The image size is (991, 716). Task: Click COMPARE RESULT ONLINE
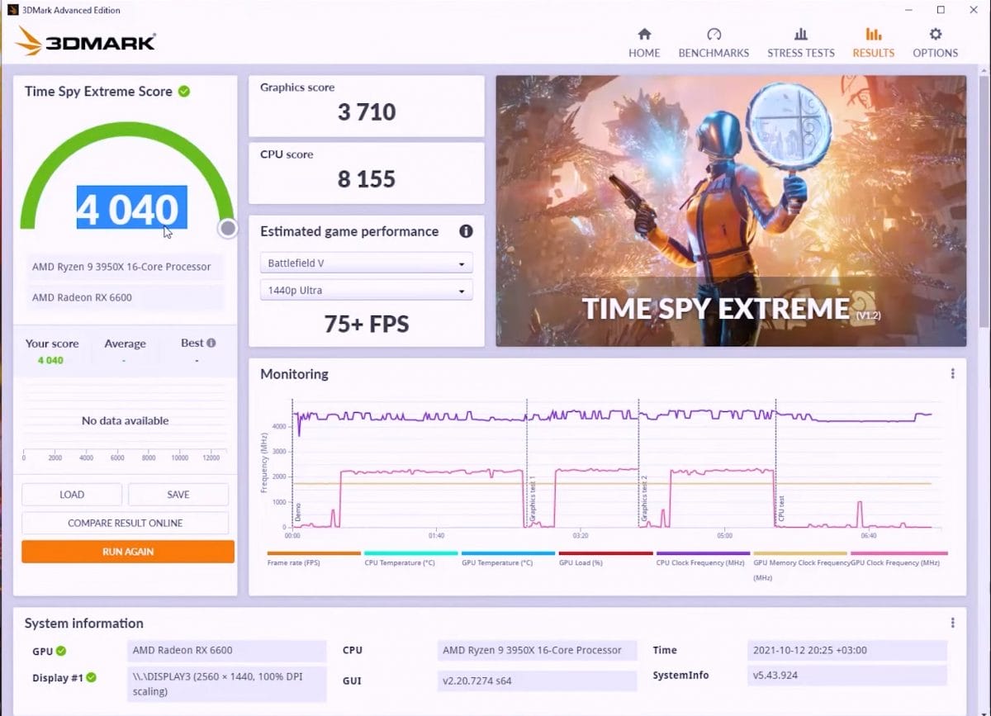click(124, 522)
